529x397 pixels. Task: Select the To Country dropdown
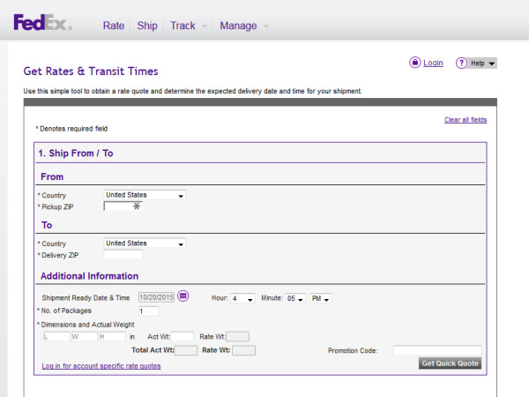click(x=145, y=243)
